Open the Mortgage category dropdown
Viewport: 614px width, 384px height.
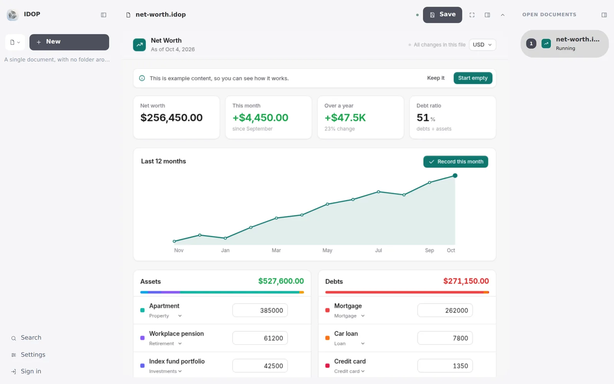350,316
